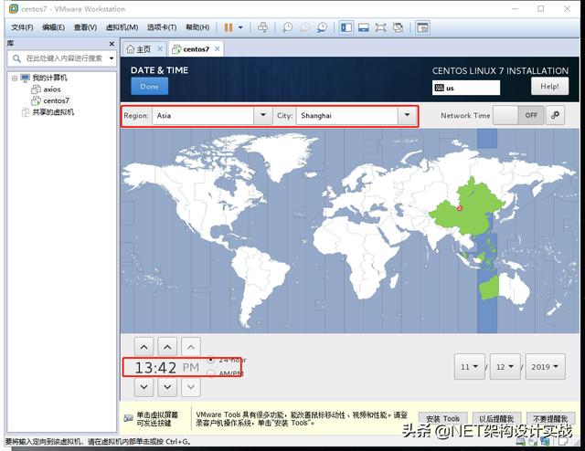This screenshot has width=585, height=451.
Task: Close the 主页 tab
Action: pos(160,48)
